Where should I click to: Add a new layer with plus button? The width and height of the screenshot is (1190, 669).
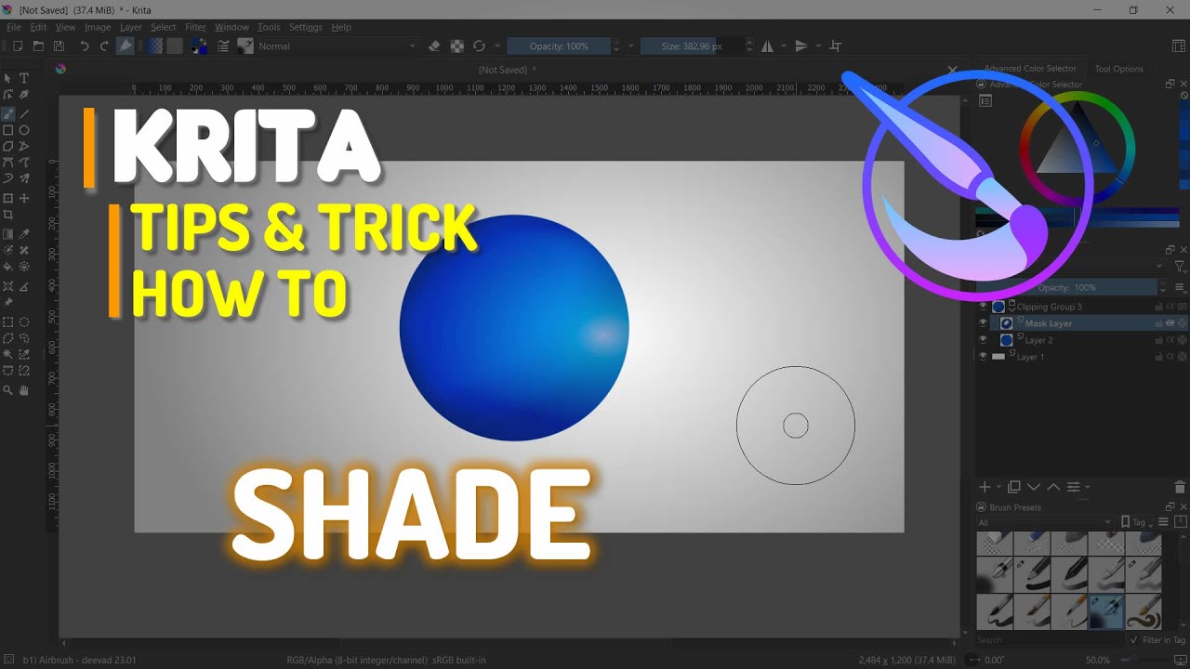[985, 487]
